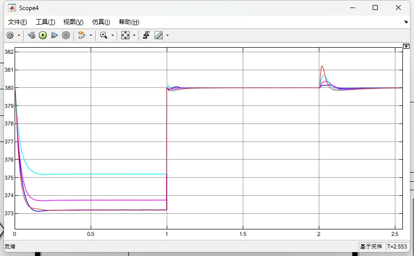Image resolution: width=414 pixels, height=256 pixels.
Task: Click the T=2.553 time readout
Action: [397, 246]
